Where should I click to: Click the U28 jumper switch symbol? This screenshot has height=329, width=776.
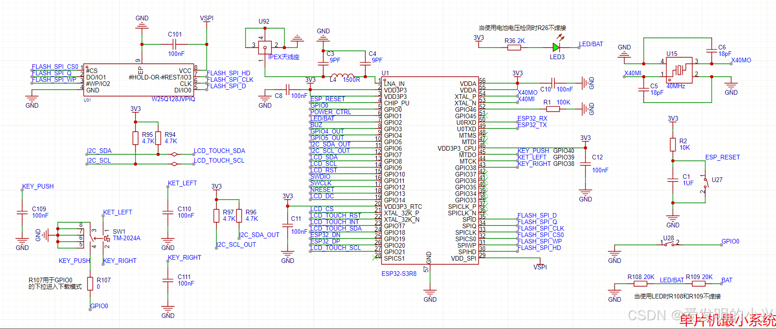[669, 244]
